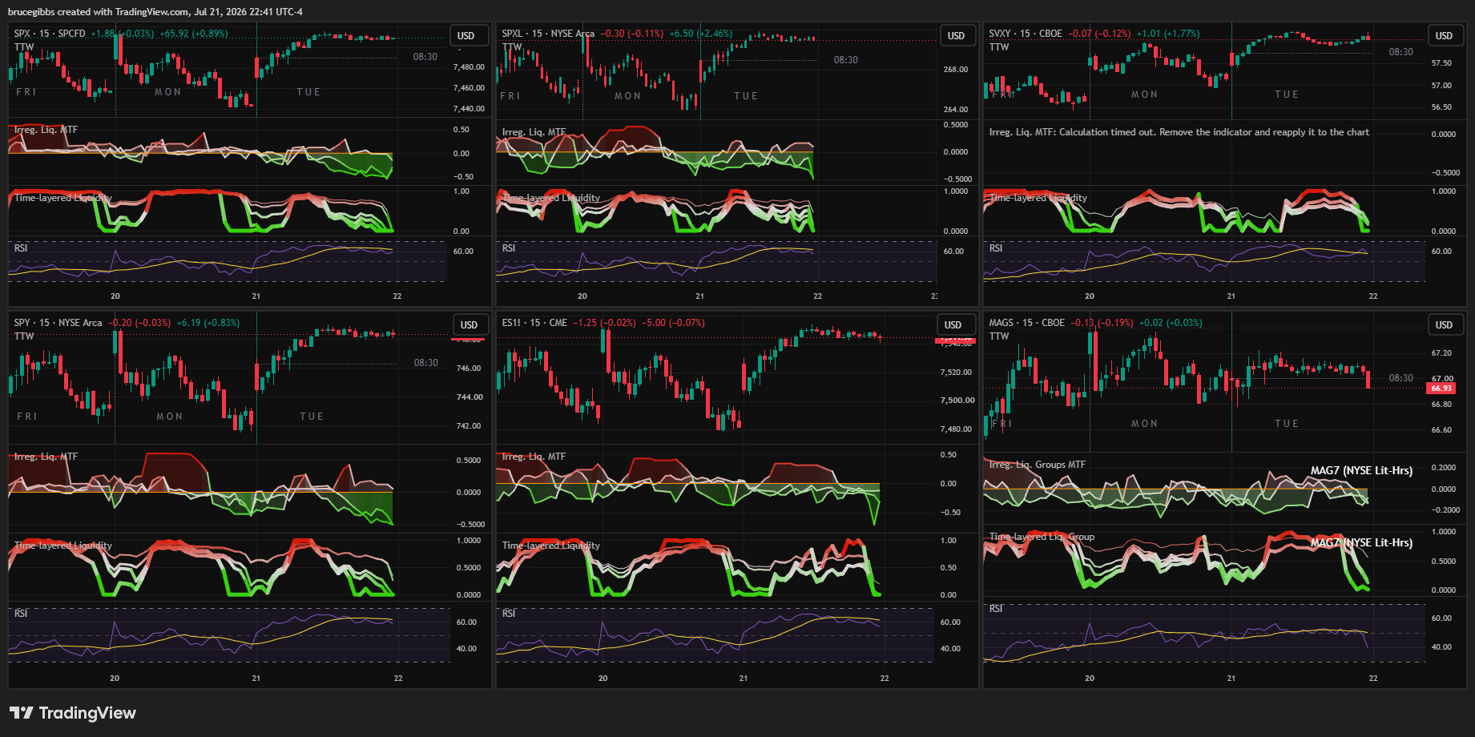Click the calculation timed out error message
Image resolution: width=1475 pixels, height=737 pixels.
[x=1179, y=132]
